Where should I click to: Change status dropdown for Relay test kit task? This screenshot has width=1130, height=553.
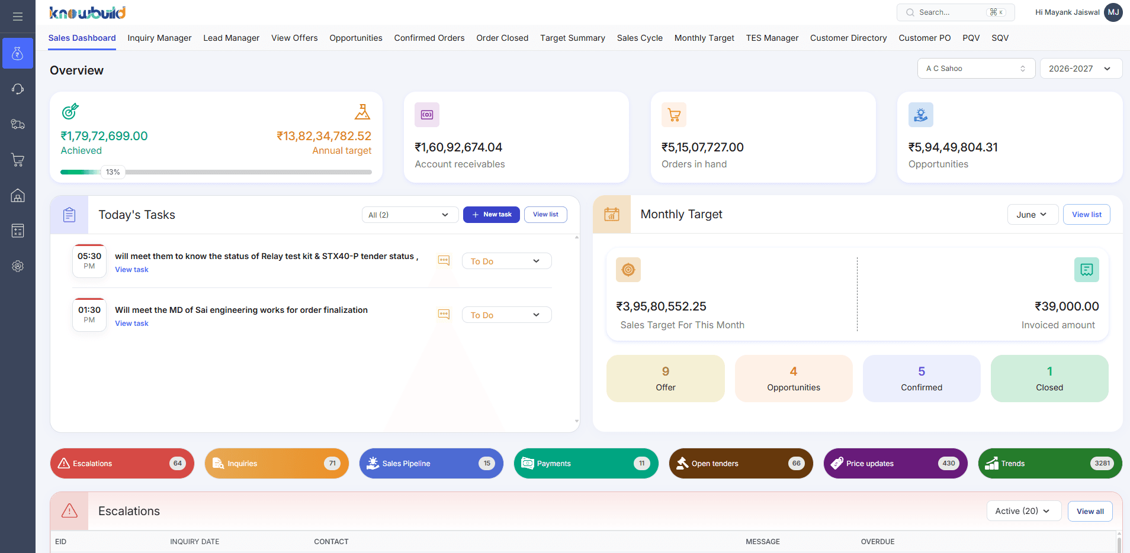coord(506,261)
